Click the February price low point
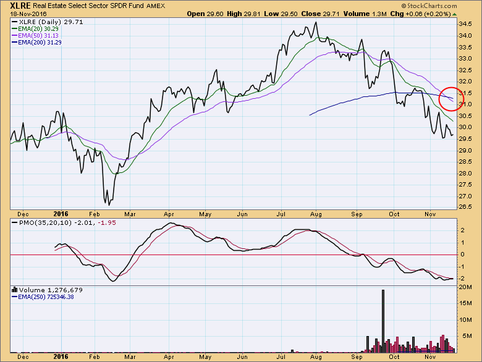The height and width of the screenshot is (362, 482). click(x=109, y=204)
